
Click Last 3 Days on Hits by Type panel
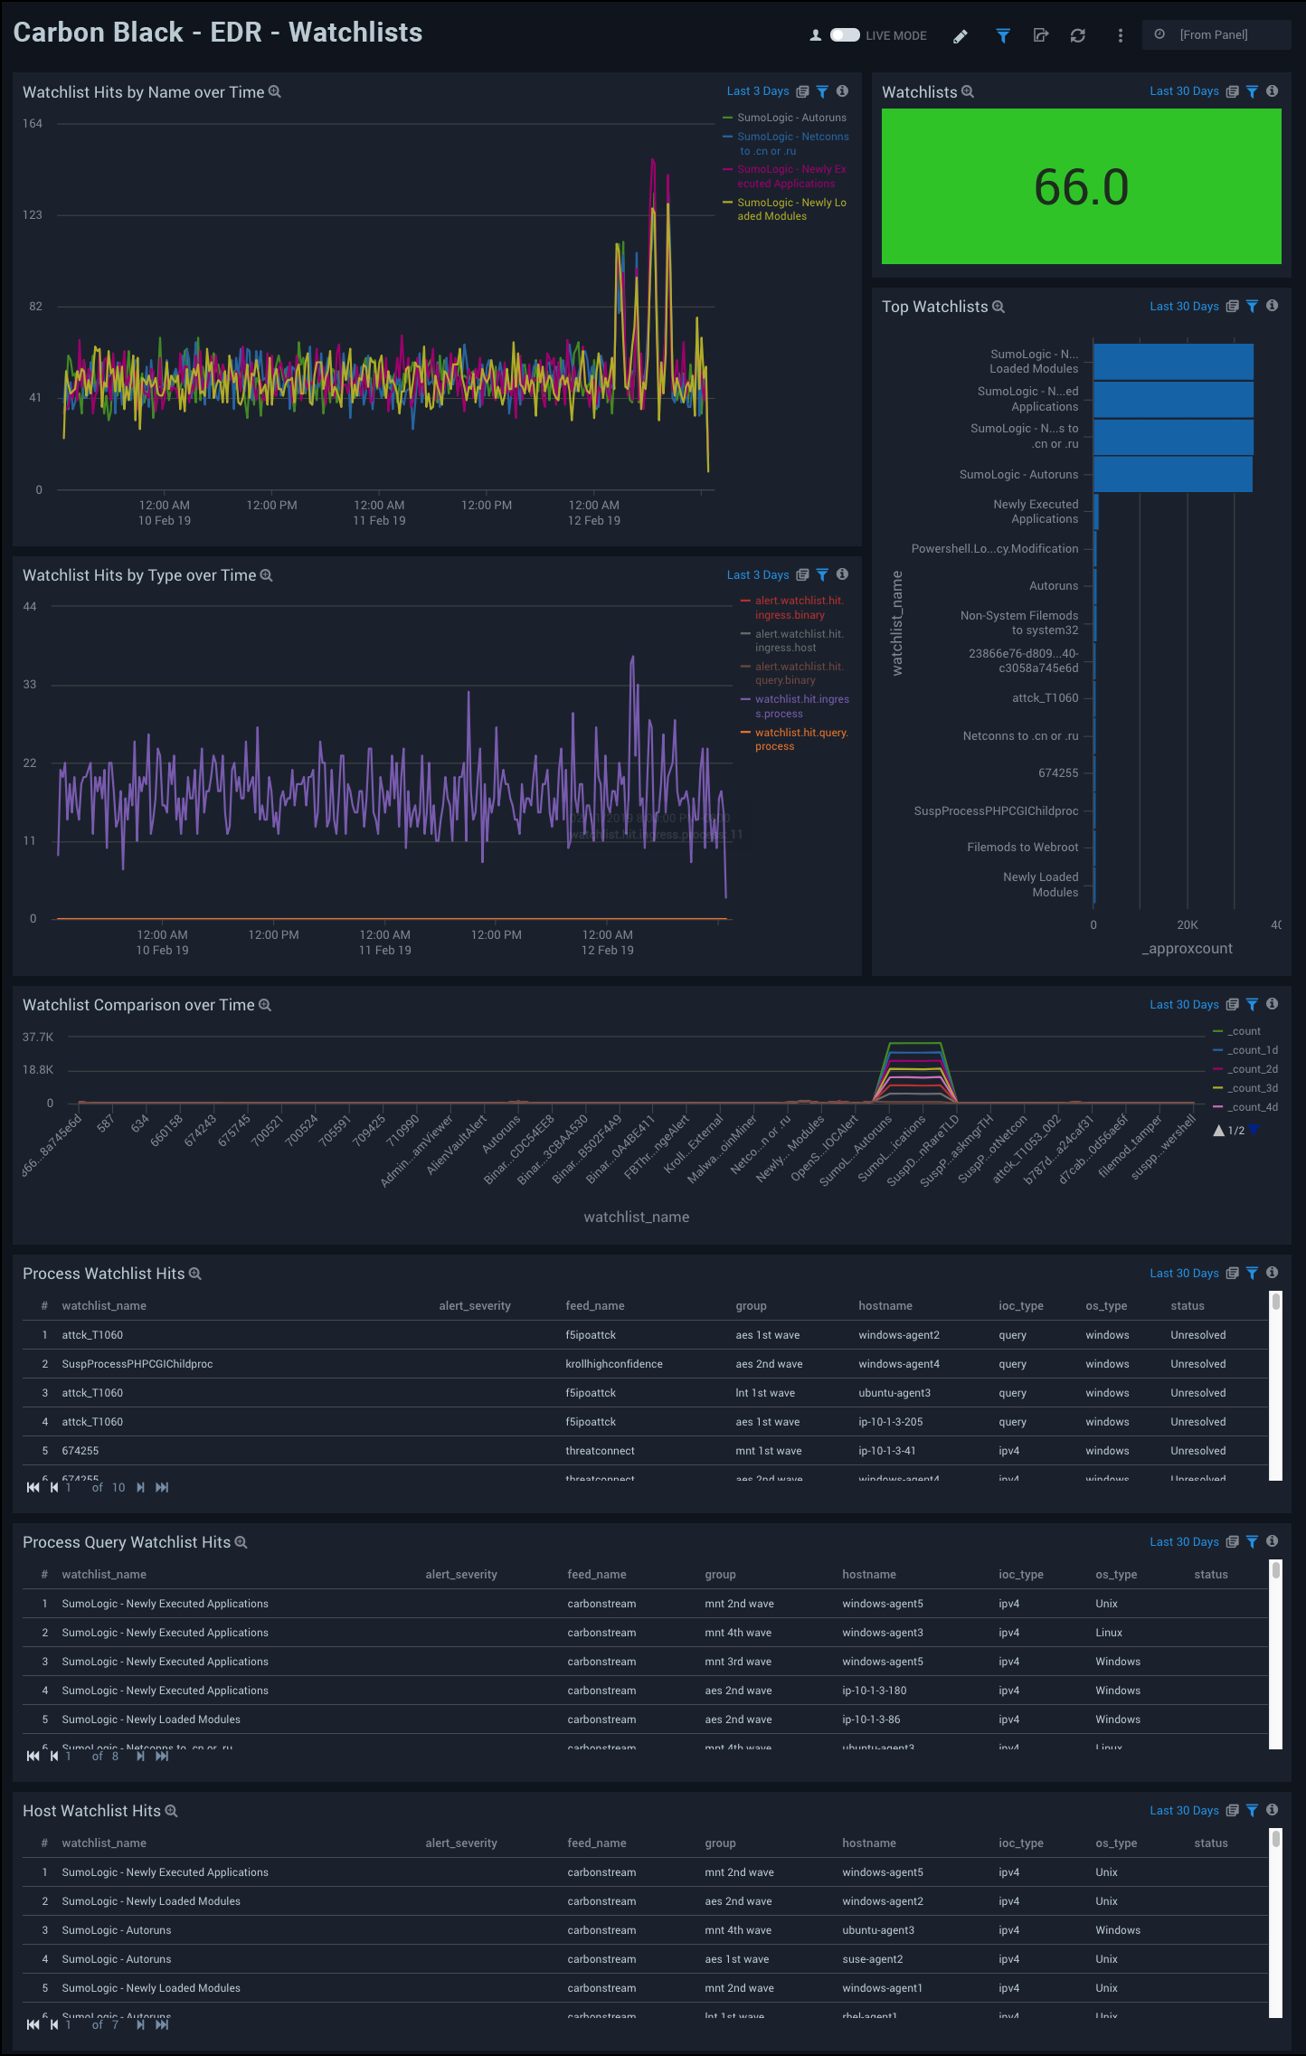point(757,575)
